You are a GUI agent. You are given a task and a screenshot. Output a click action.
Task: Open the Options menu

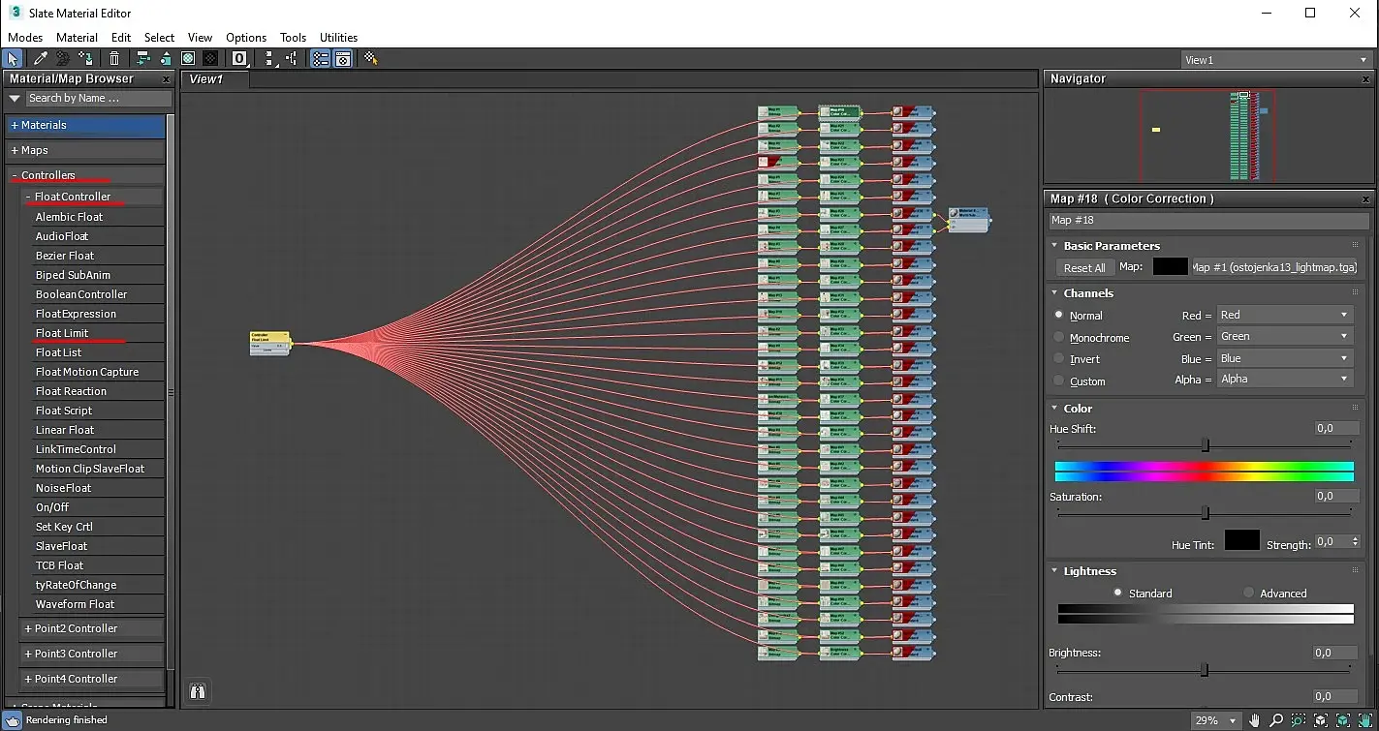tap(246, 37)
